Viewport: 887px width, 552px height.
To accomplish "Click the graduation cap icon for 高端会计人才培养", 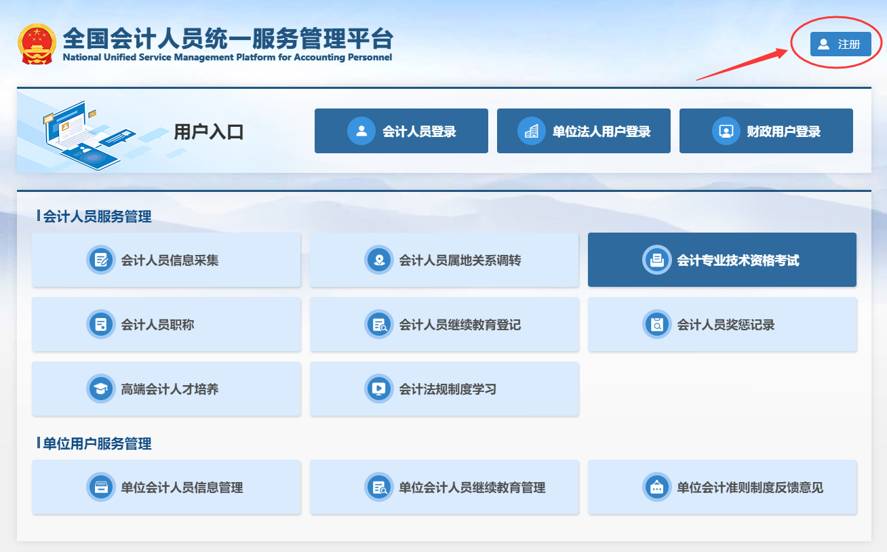I will pos(101,389).
